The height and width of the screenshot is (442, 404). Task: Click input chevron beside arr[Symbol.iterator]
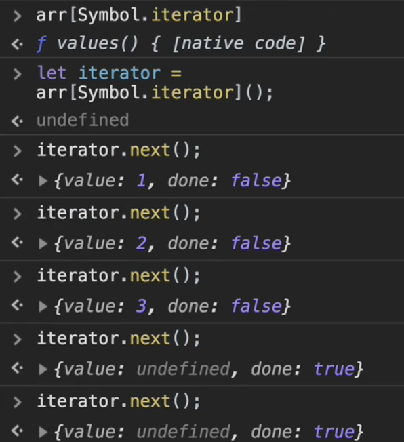click(17, 16)
